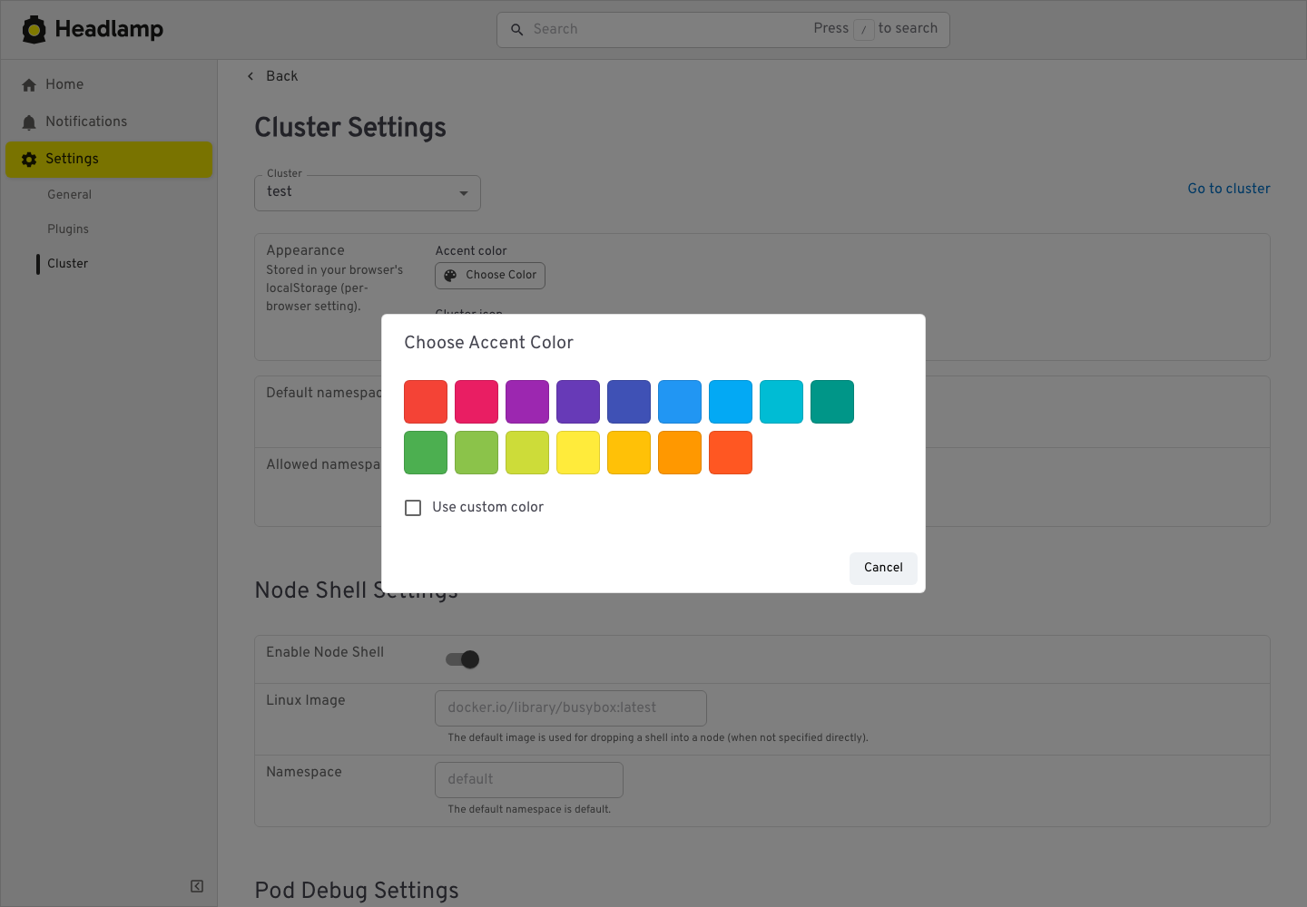
Task: Pick the red accent color swatch
Action: (426, 402)
